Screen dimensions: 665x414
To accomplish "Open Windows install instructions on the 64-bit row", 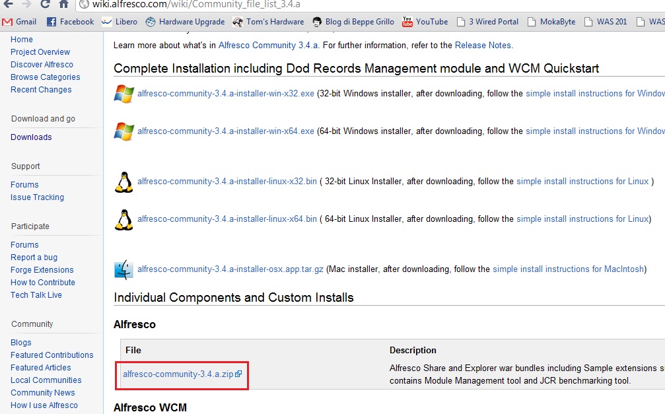I will point(596,131).
